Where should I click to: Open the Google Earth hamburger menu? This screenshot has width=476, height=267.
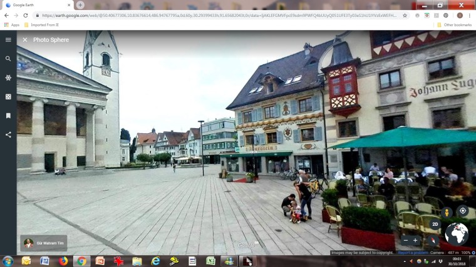point(8,39)
